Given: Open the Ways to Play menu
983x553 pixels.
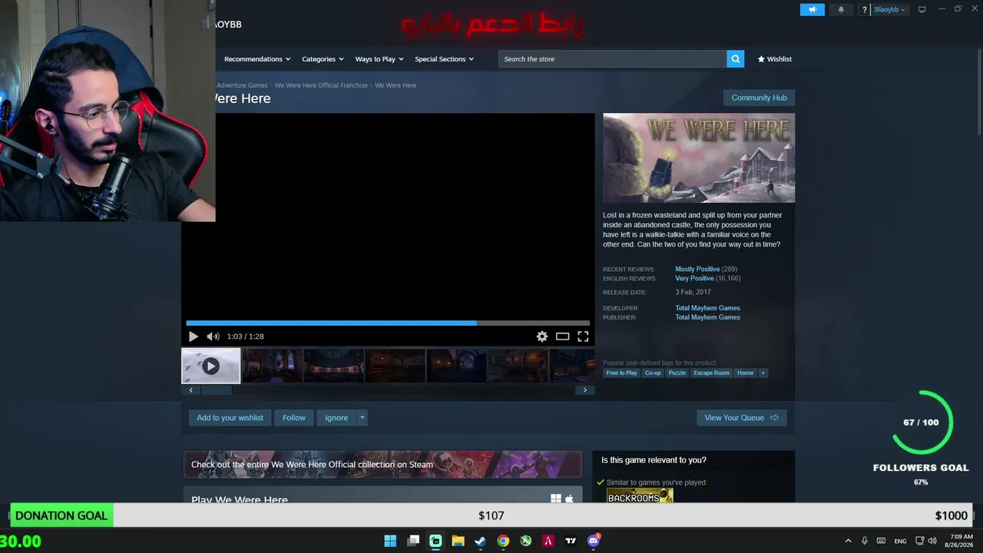Looking at the screenshot, I should pos(379,59).
